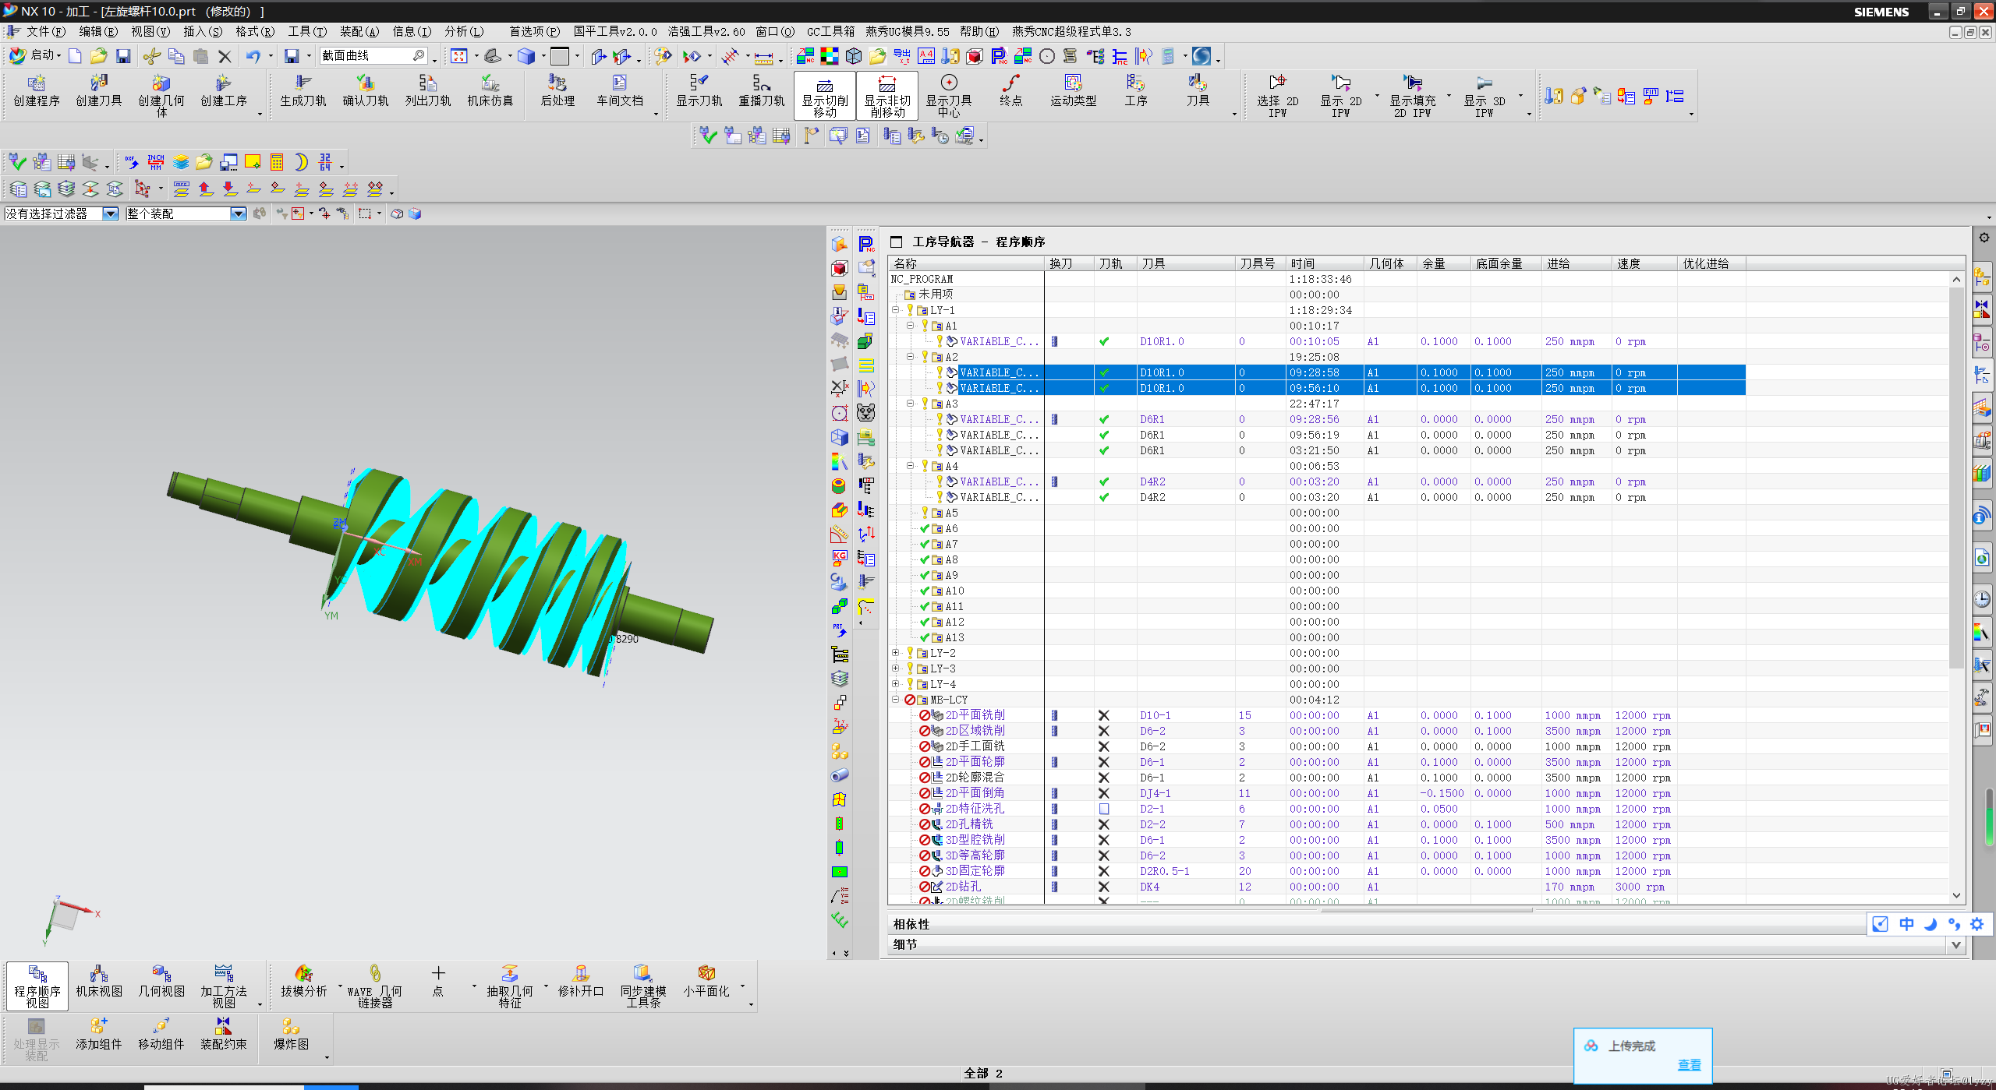Click the 重播刀轨 (Replay Tool Path) icon
Screen dimensions: 1996x1090
tap(762, 92)
